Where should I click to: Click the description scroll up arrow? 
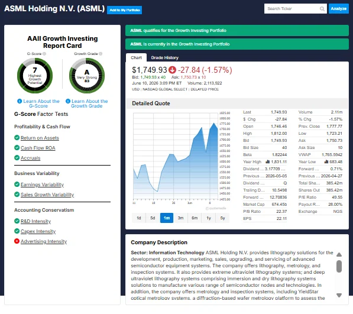[339, 255]
